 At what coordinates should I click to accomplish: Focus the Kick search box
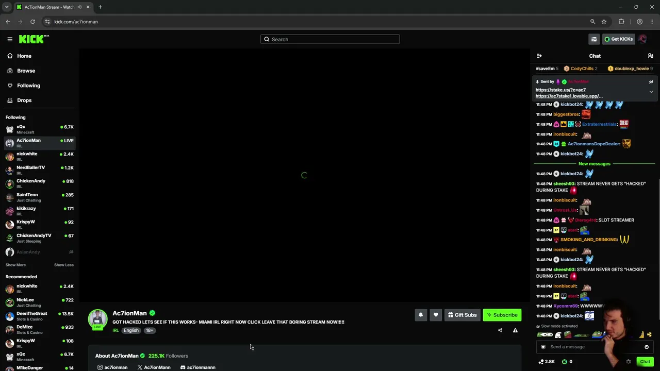pyautogui.click(x=330, y=39)
